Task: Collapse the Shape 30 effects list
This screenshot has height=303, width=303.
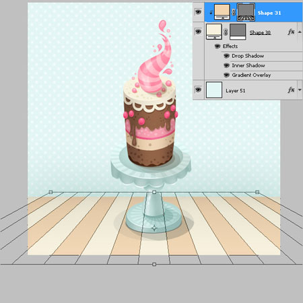Action: coord(300,32)
